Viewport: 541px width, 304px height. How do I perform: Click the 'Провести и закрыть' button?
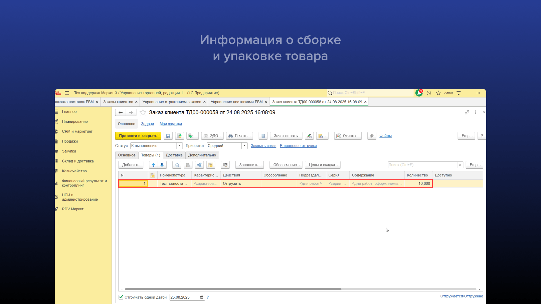pos(138,136)
